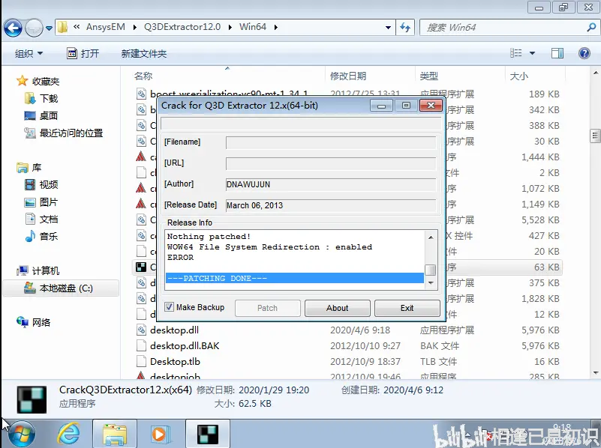The image size is (601, 448).
Task: Toggle the preview pane icon
Action: [x=557, y=53]
